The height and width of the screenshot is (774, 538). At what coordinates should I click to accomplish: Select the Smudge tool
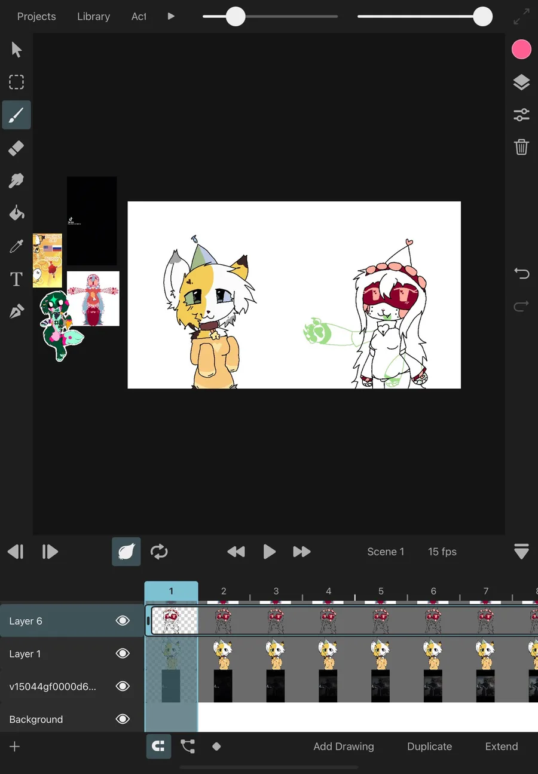16,181
